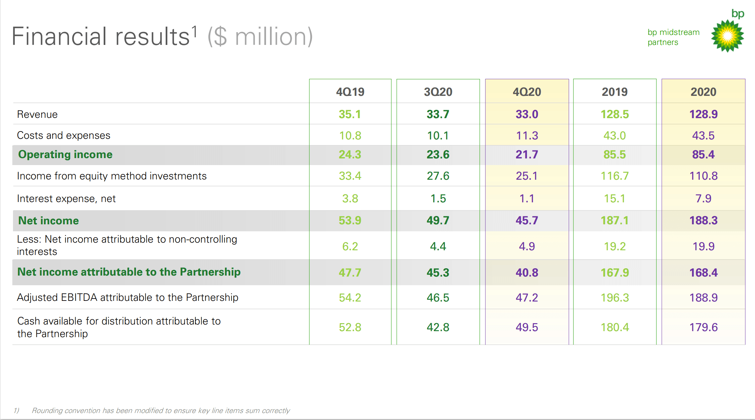755x420 pixels.
Task: Click the bp helios sunburst logo
Action: [x=728, y=36]
